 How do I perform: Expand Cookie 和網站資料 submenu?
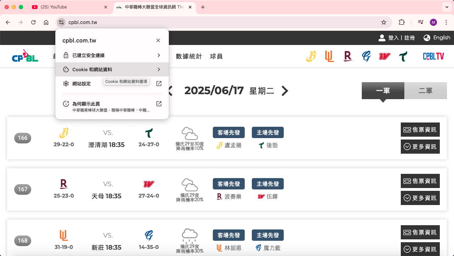click(x=112, y=69)
